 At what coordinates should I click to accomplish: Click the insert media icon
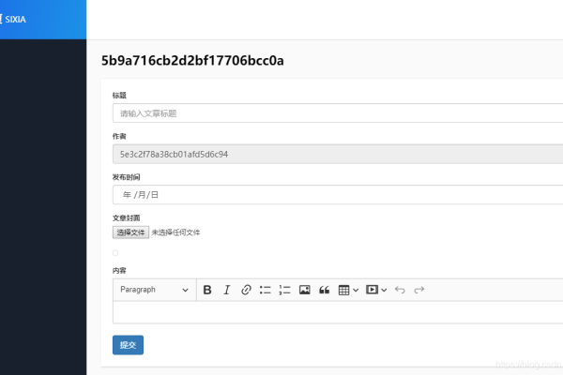tap(372, 290)
